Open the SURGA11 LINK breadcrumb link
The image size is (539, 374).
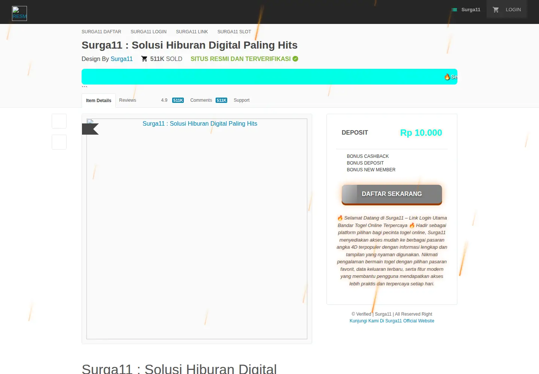click(192, 32)
